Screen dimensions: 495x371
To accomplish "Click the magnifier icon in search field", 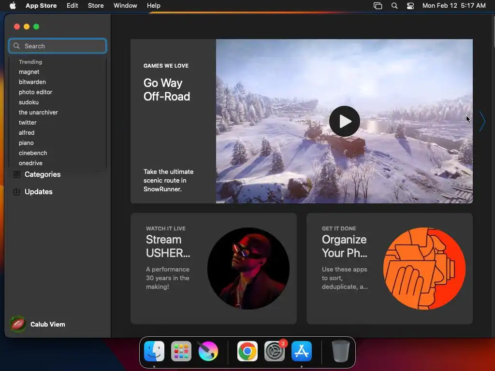I will point(16,46).
